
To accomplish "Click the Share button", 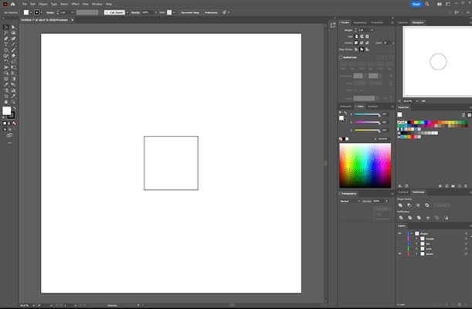I will coord(415,4).
